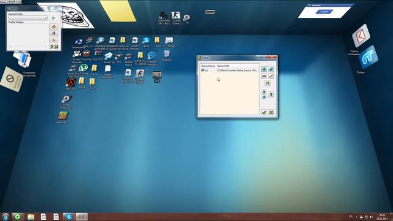The width and height of the screenshot is (393, 221).
Task: Click the yellow sticky note on back wall
Action: (118, 10)
